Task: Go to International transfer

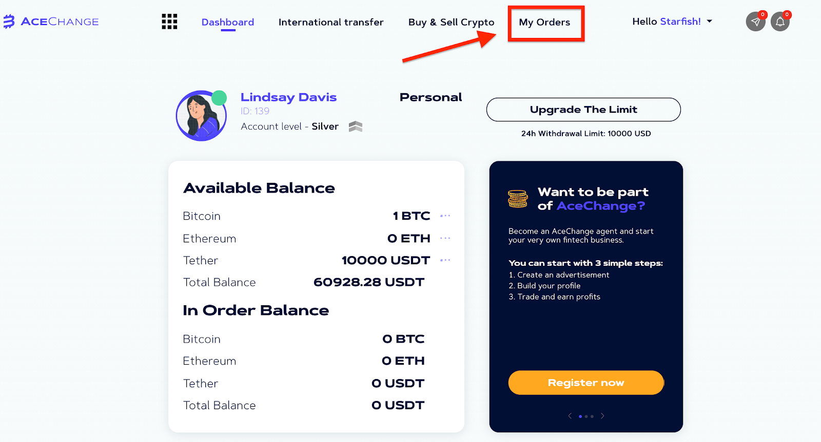Action: pos(331,22)
